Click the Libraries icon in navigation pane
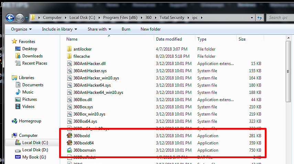The width and height of the screenshot is (294, 164). (x=14, y=78)
